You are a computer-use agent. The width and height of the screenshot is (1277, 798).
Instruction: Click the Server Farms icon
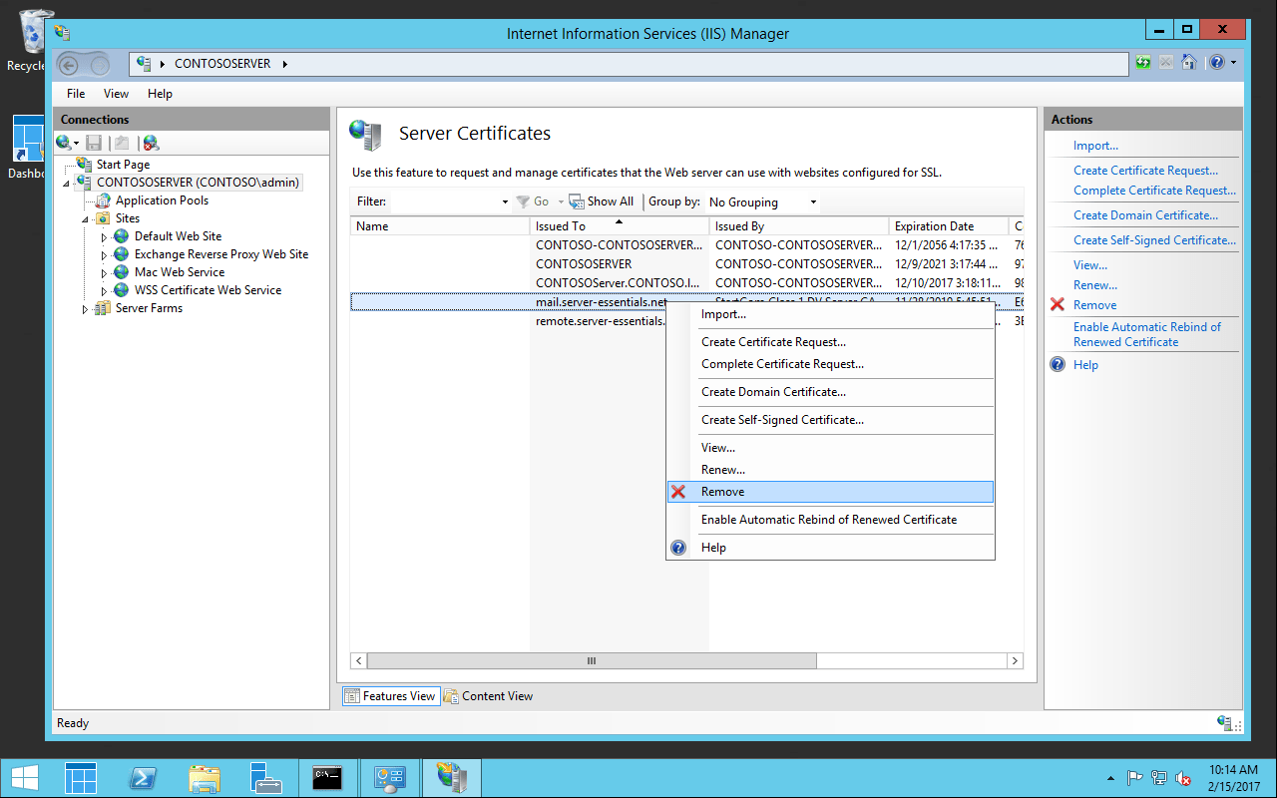coord(102,308)
